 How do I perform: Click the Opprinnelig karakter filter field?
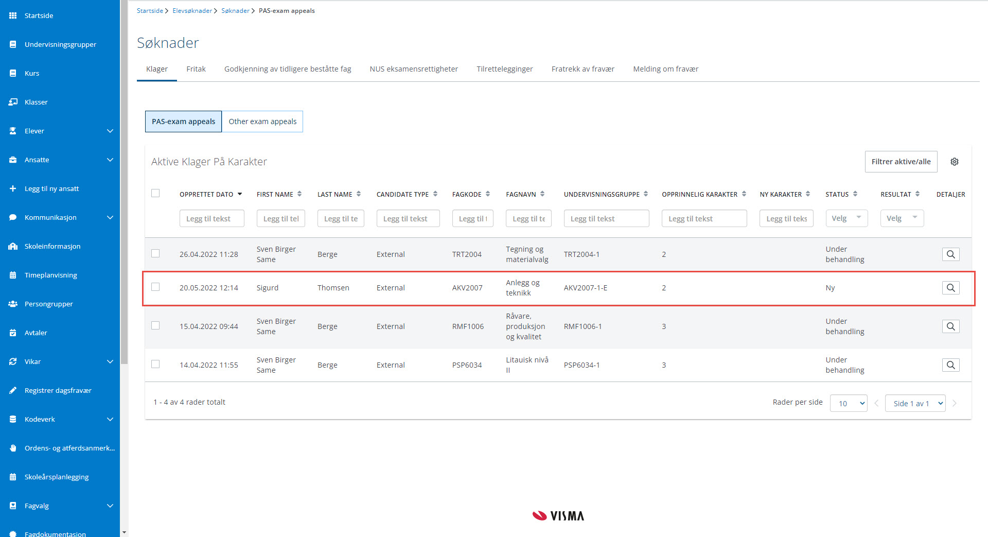(x=704, y=218)
